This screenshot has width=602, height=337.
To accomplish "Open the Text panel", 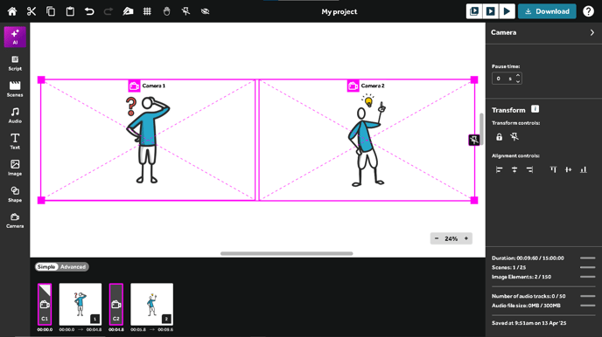I will [15, 141].
